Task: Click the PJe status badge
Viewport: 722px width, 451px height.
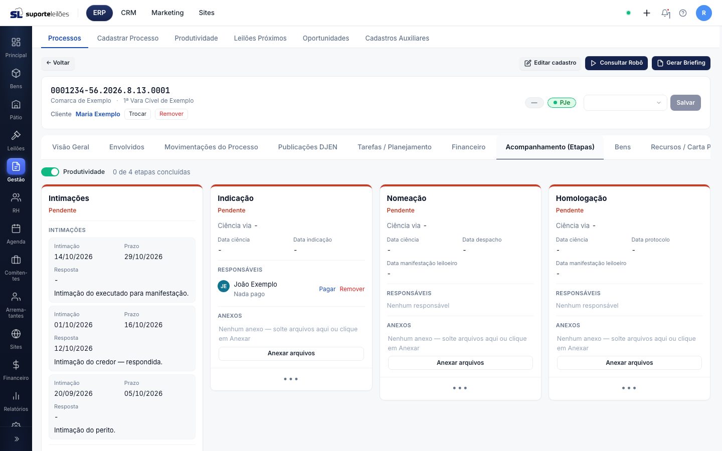Action: point(562,103)
